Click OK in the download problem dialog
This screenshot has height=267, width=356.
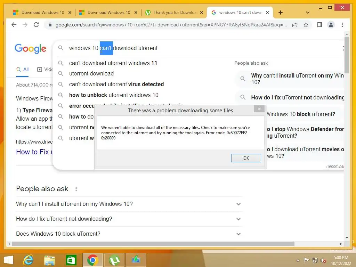click(246, 158)
